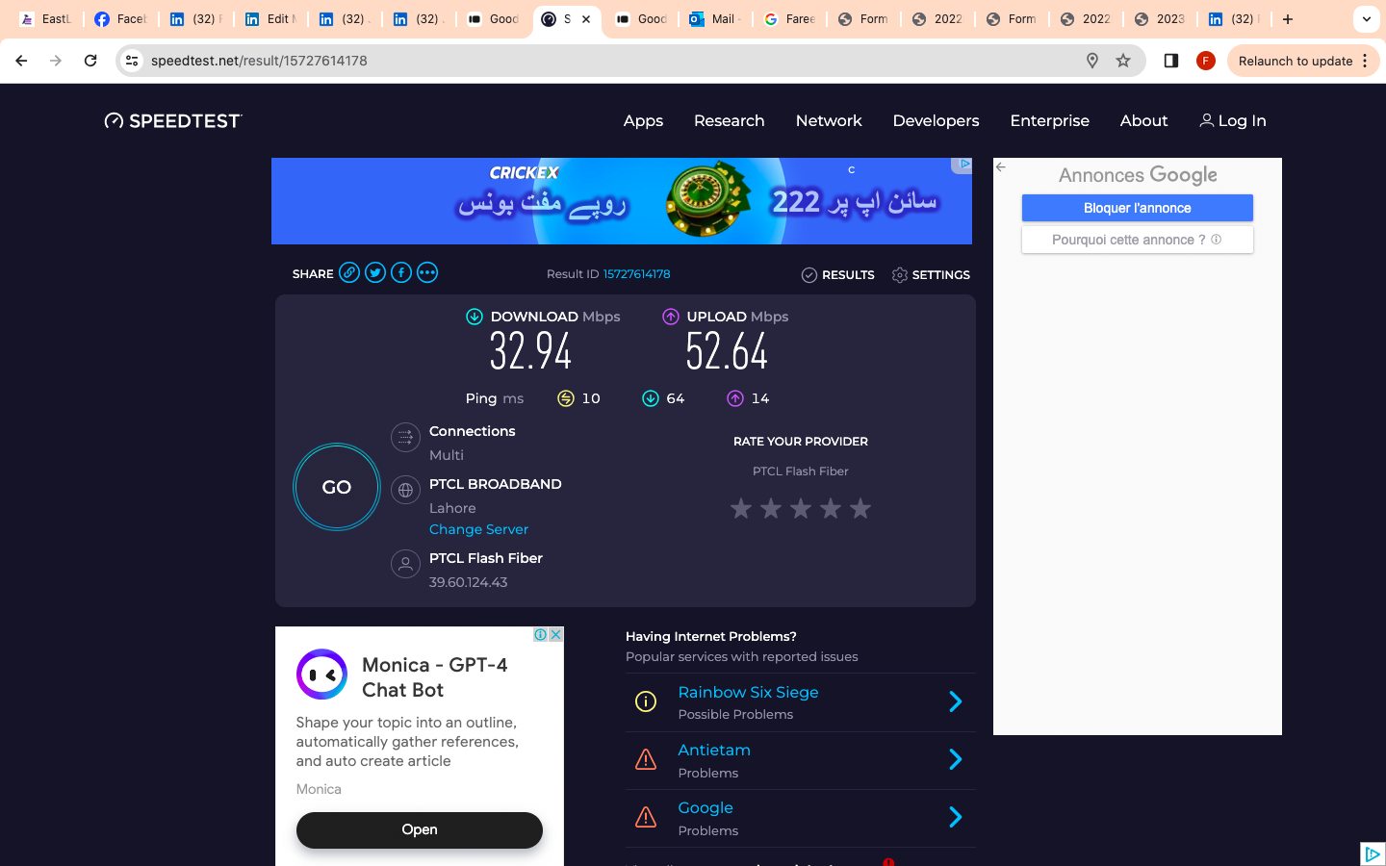Click the globe icon beside PTCL BROADBAND
This screenshot has width=1386, height=866.
(405, 490)
